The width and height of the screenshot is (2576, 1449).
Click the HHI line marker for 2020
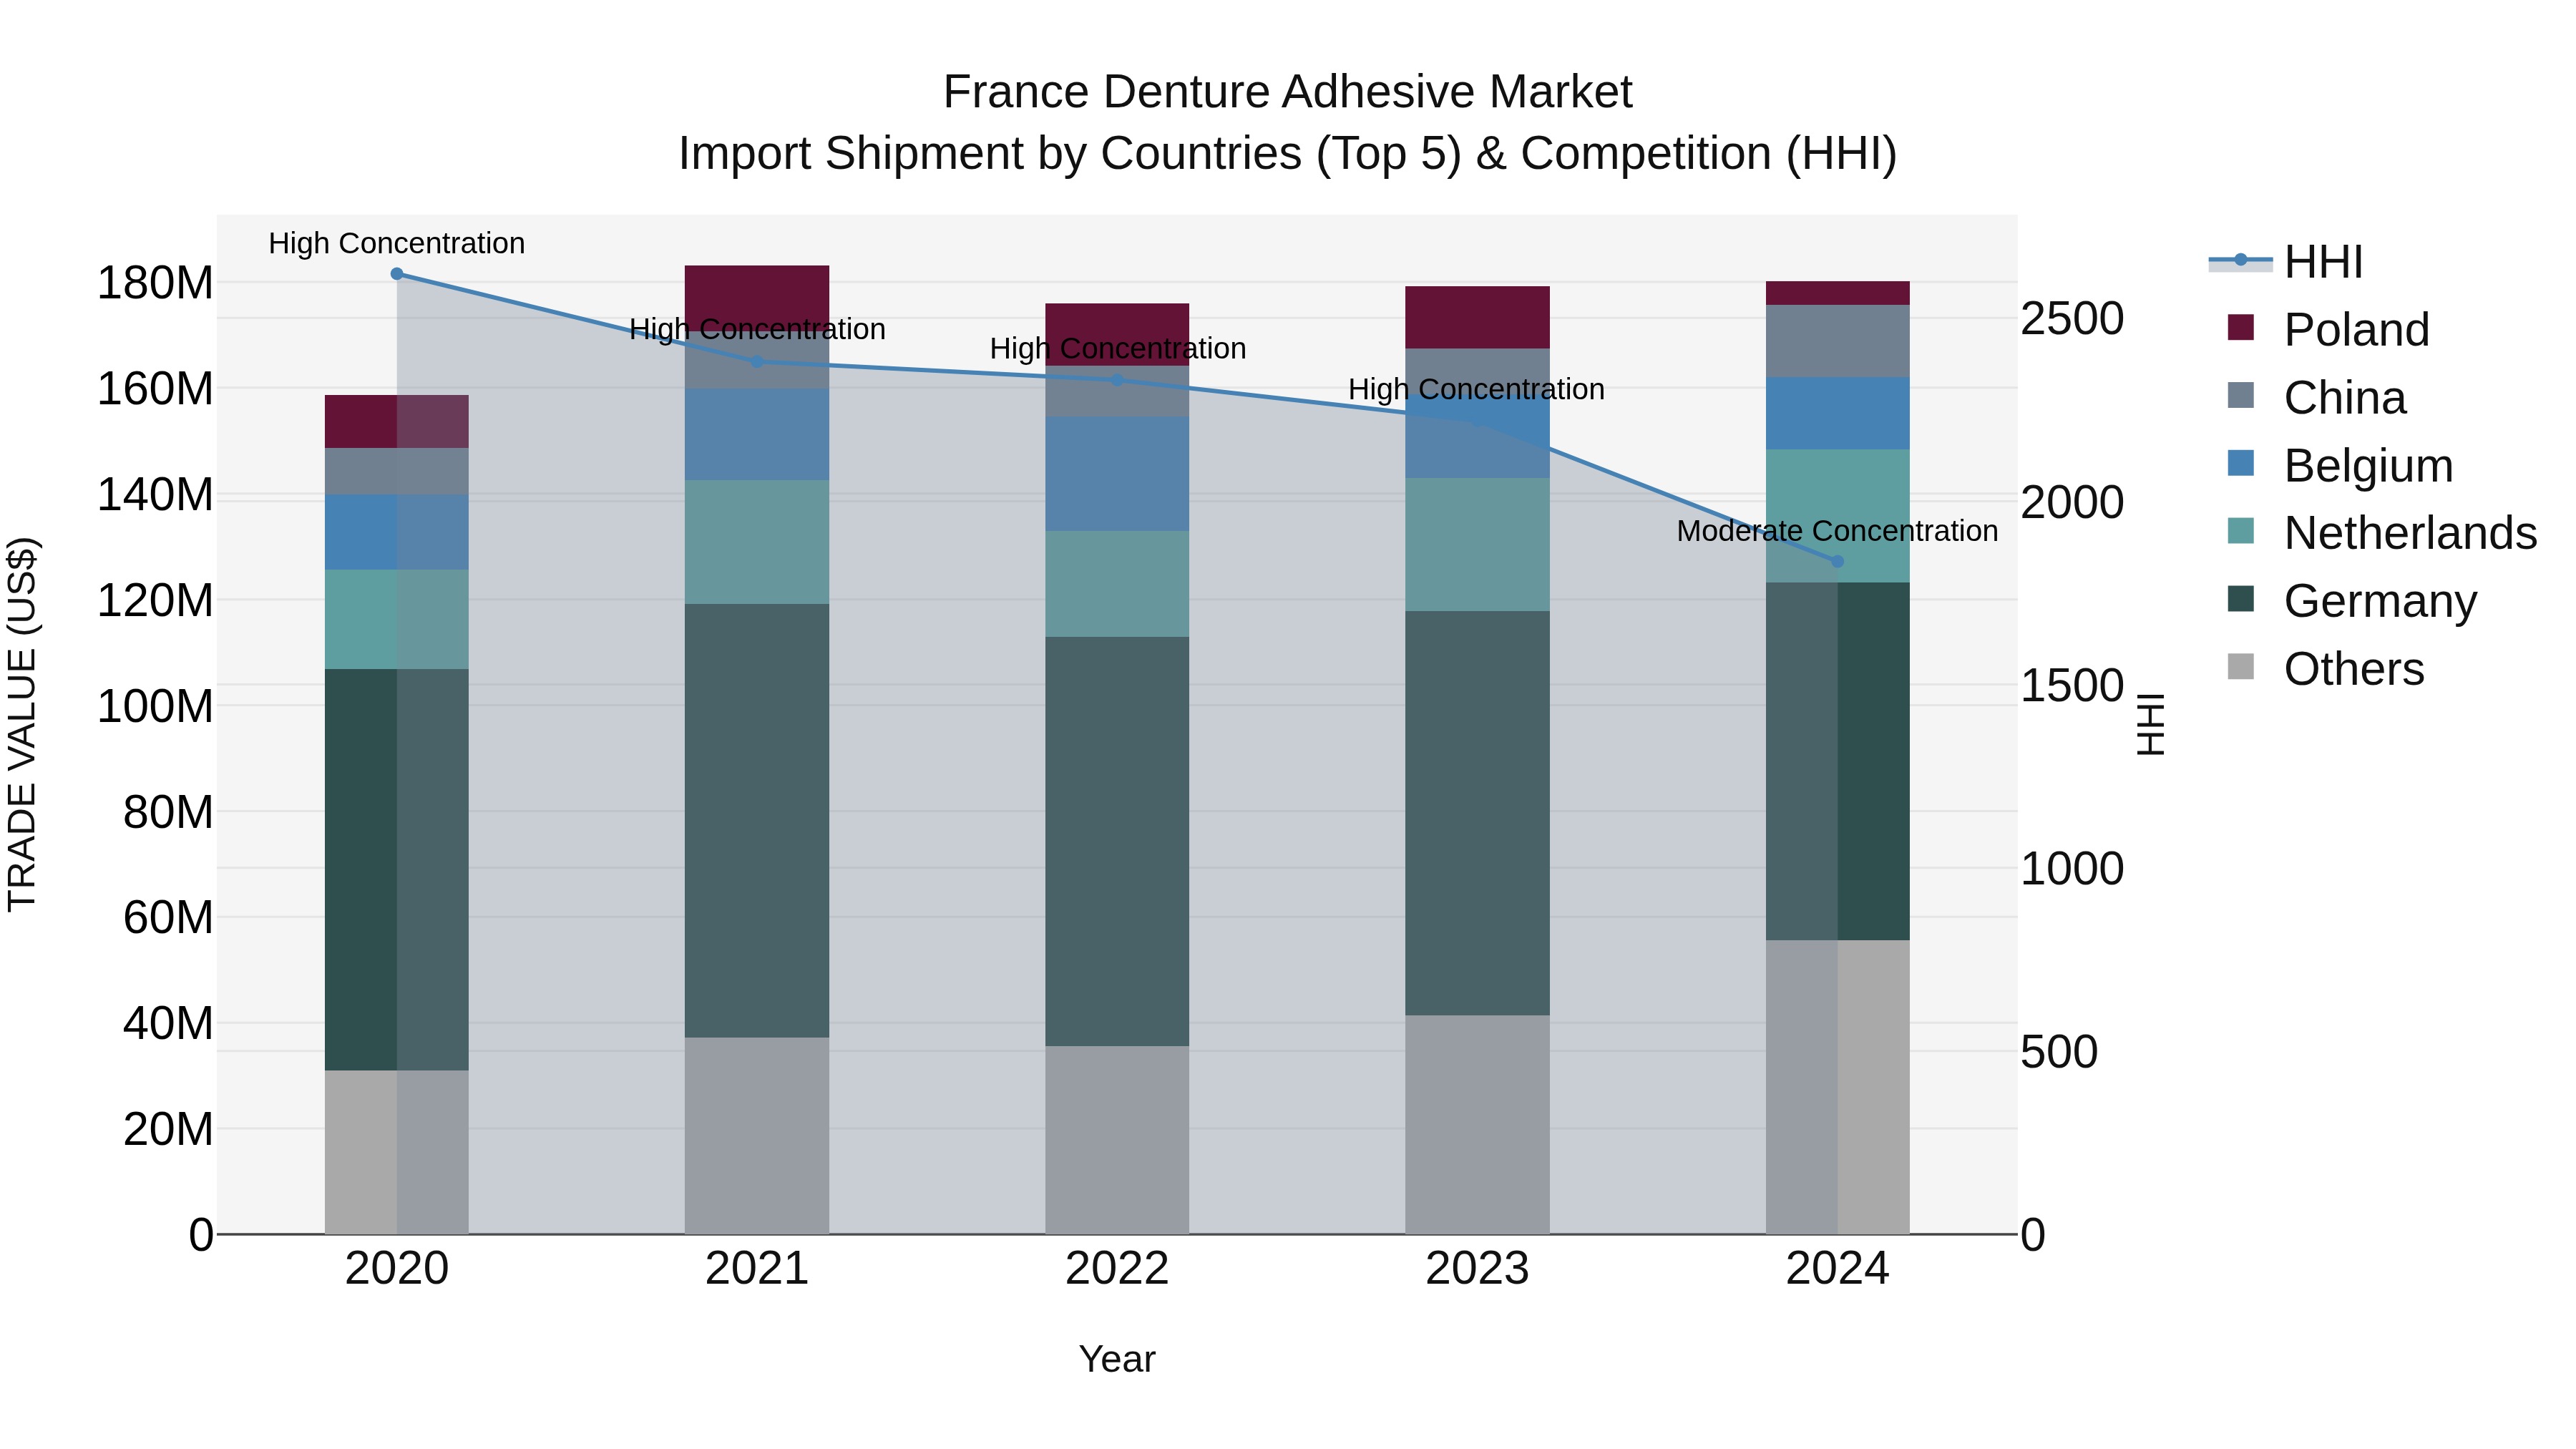tap(397, 274)
